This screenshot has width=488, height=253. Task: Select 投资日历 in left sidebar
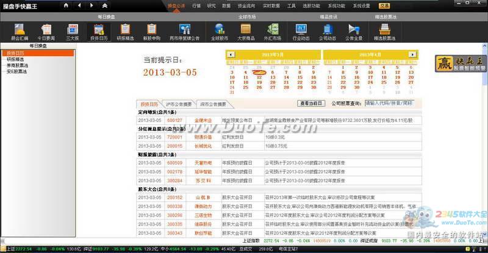point(38,53)
